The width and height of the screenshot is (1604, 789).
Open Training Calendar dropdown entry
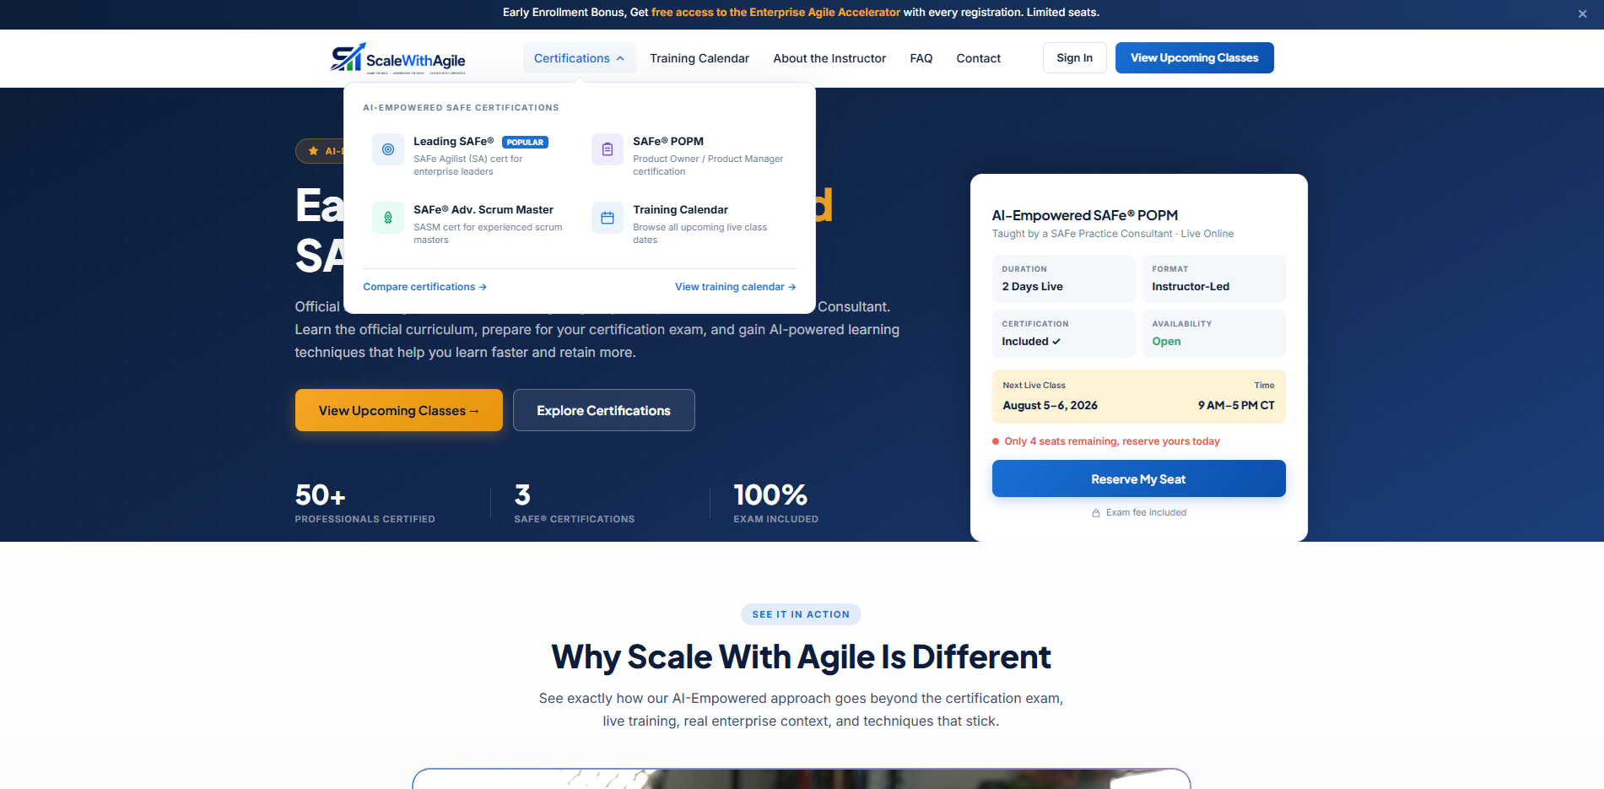pos(689,224)
